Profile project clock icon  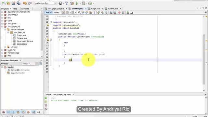(90, 3)
